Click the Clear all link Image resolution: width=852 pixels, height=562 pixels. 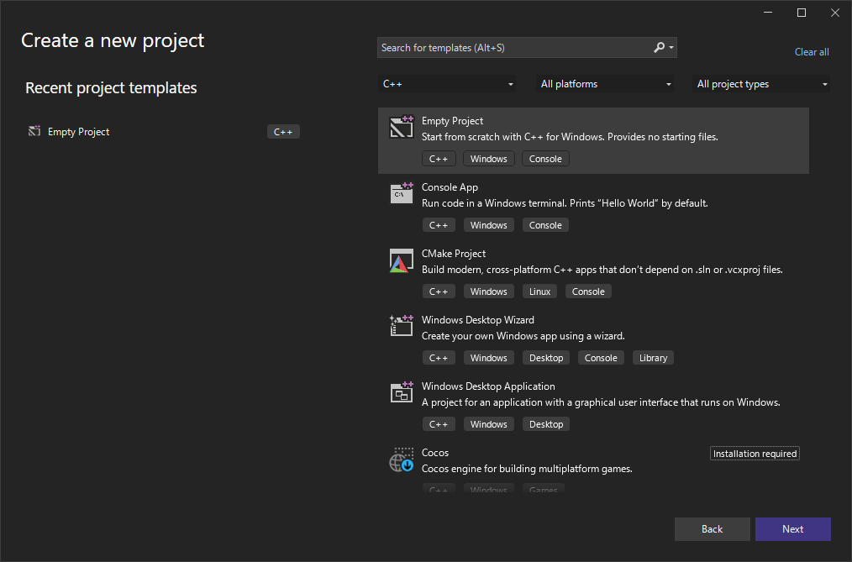(x=812, y=52)
